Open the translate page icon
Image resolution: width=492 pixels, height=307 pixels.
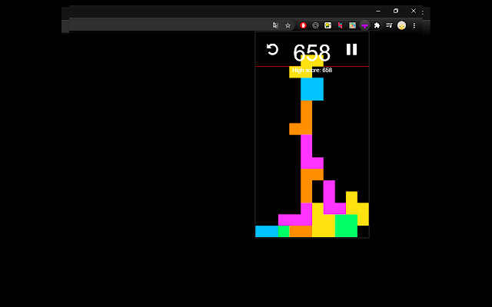coord(275,25)
